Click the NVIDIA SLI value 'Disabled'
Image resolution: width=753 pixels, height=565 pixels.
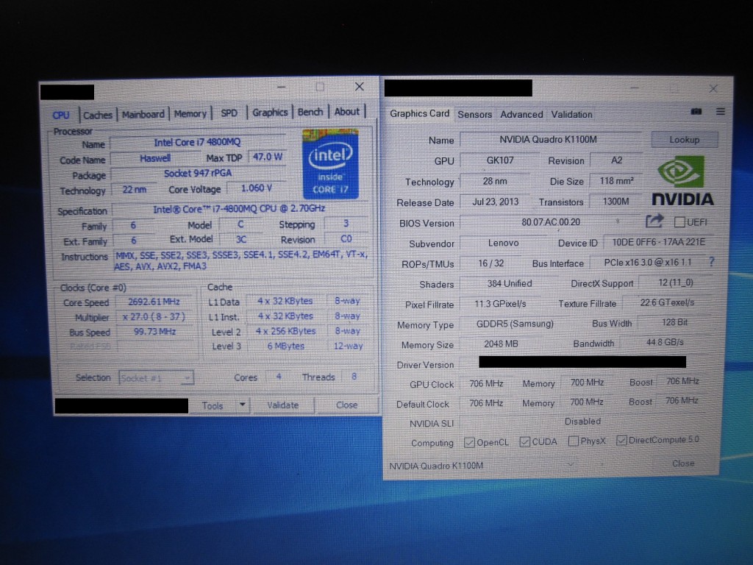[582, 422]
